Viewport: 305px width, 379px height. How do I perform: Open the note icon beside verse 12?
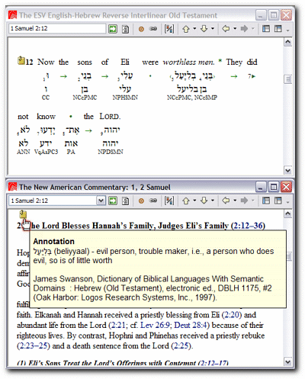click(21, 60)
